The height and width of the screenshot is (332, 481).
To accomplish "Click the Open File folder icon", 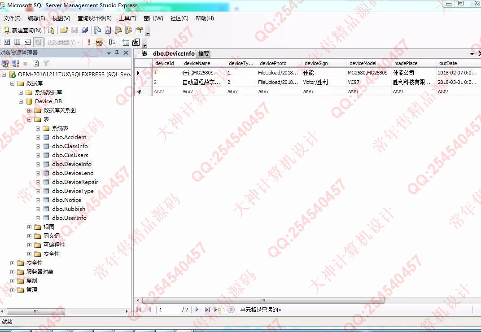I will tap(64, 30).
